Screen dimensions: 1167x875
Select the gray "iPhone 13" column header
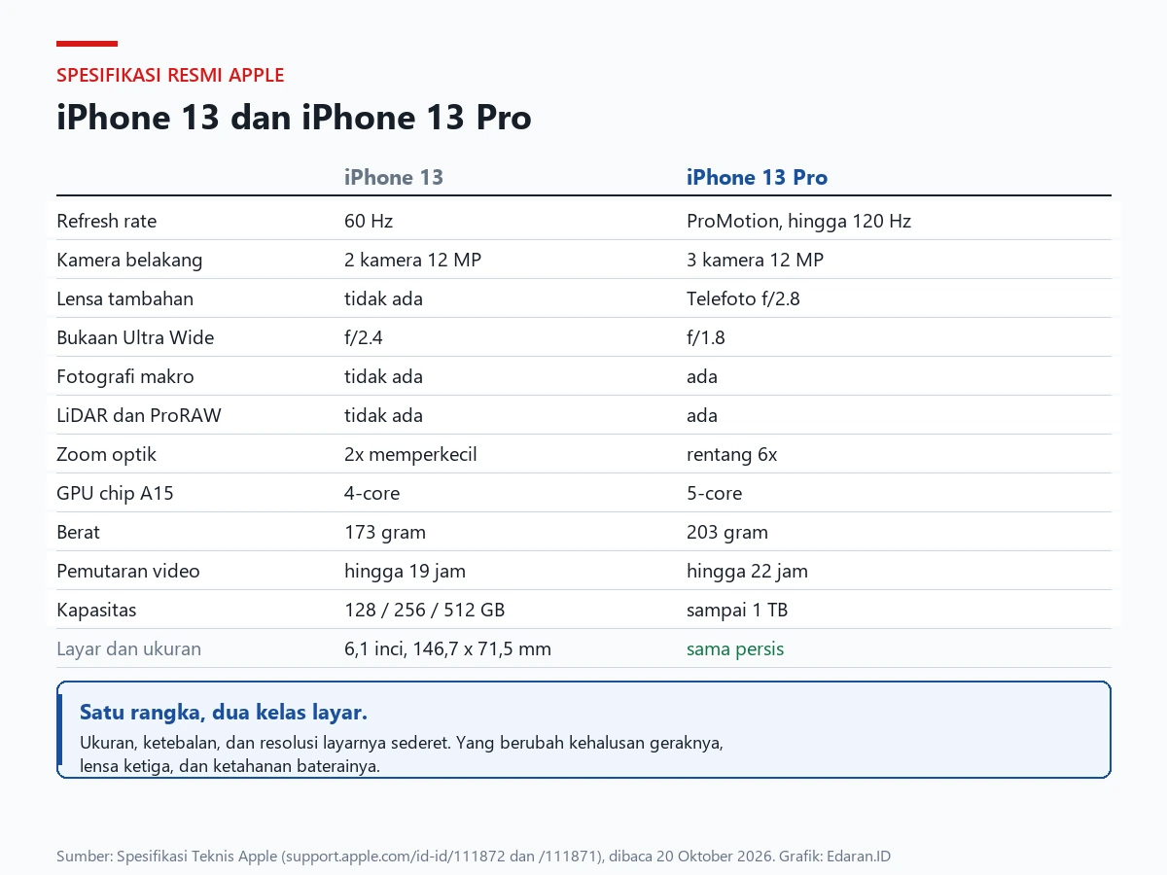point(394,177)
